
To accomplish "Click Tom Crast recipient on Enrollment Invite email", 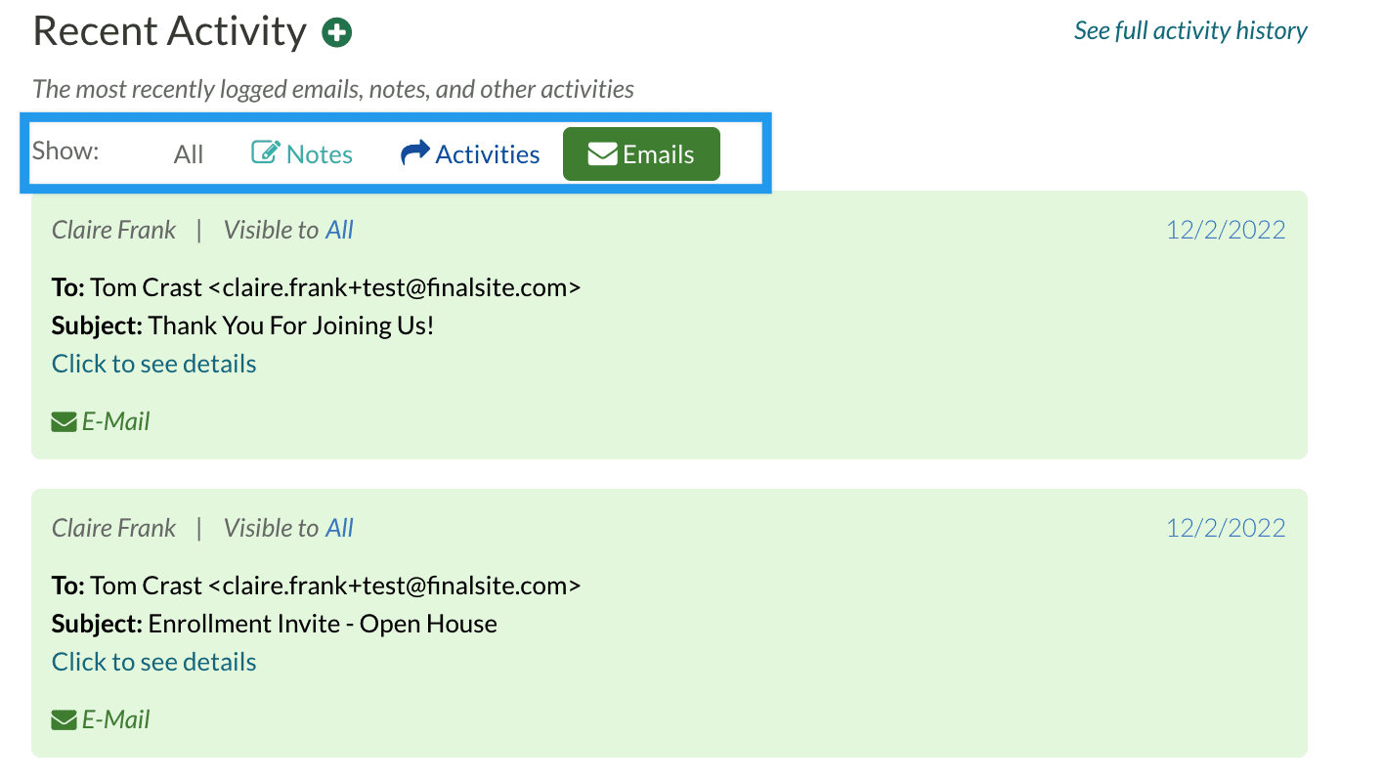I will pyautogui.click(x=147, y=586).
